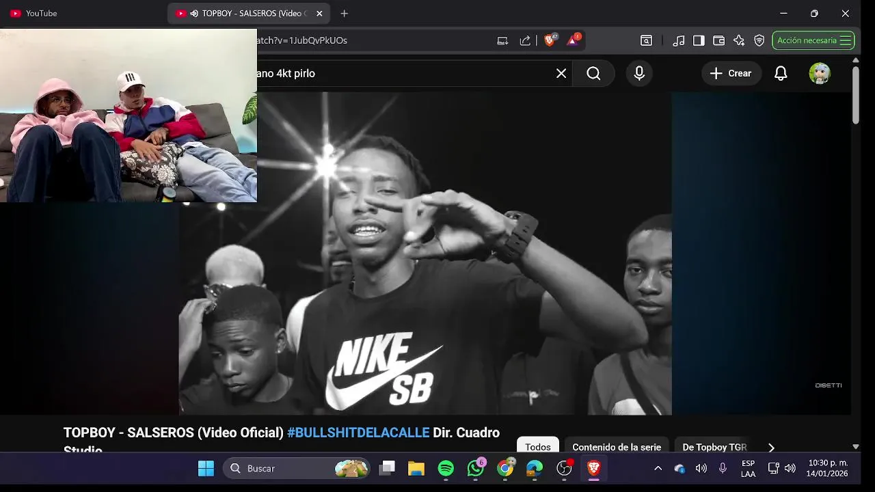Open Microsoft Edge from the taskbar
The height and width of the screenshot is (492, 875).
[535, 468]
